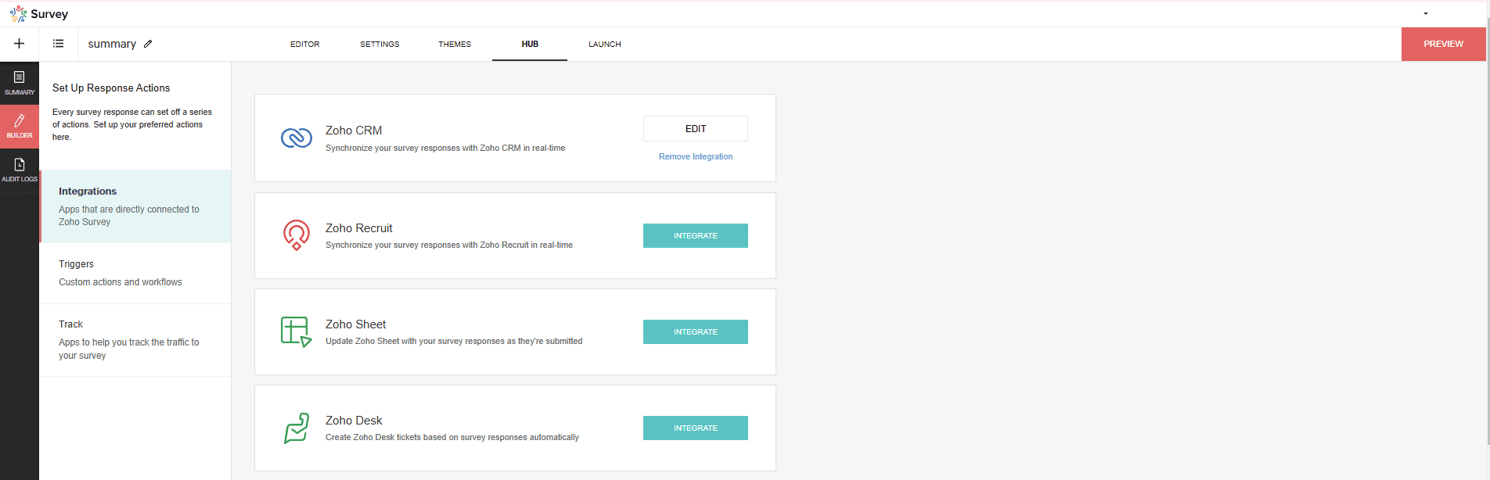Switch to the Launch tab
The image size is (1490, 480).
coord(605,45)
